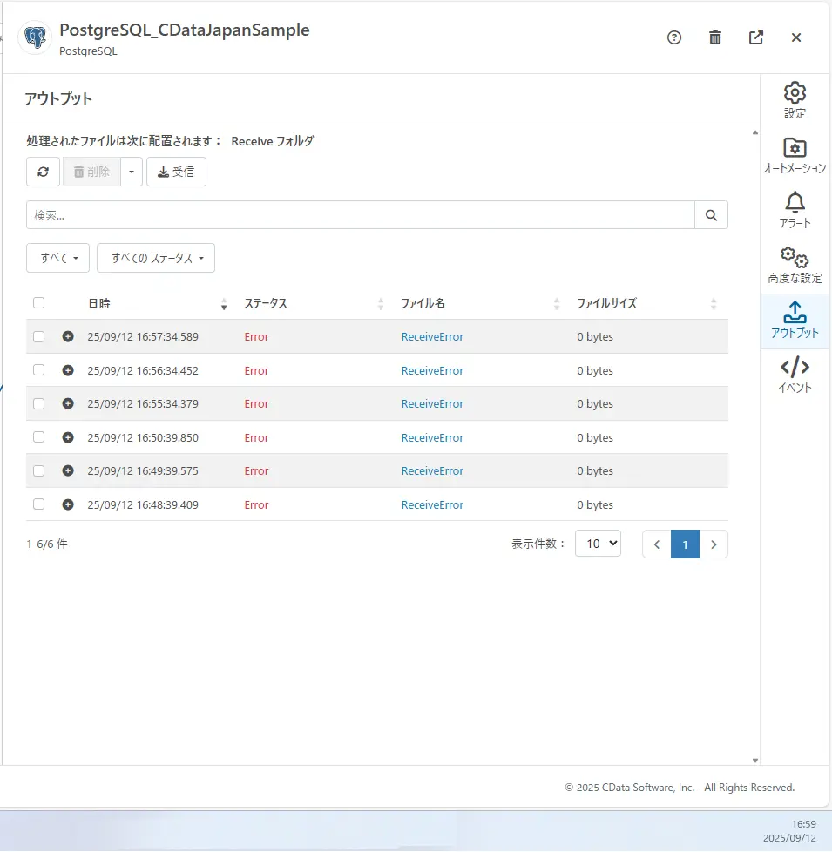Click the 削除 delete button

[x=91, y=172]
